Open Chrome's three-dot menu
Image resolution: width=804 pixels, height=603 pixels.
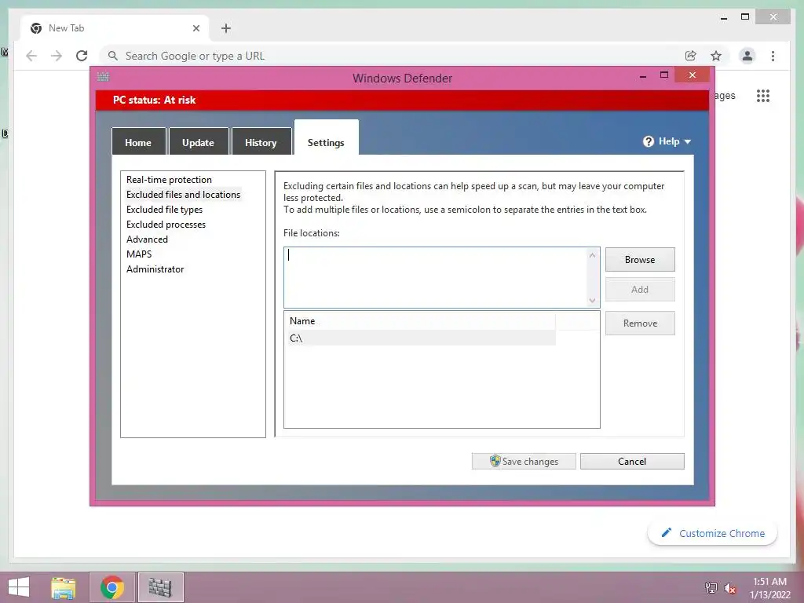[x=773, y=56]
